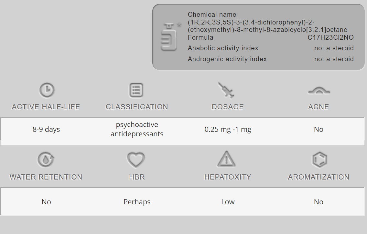The height and width of the screenshot is (234, 367).
Task: Click the list icon above Classification
Action: tap(136, 90)
